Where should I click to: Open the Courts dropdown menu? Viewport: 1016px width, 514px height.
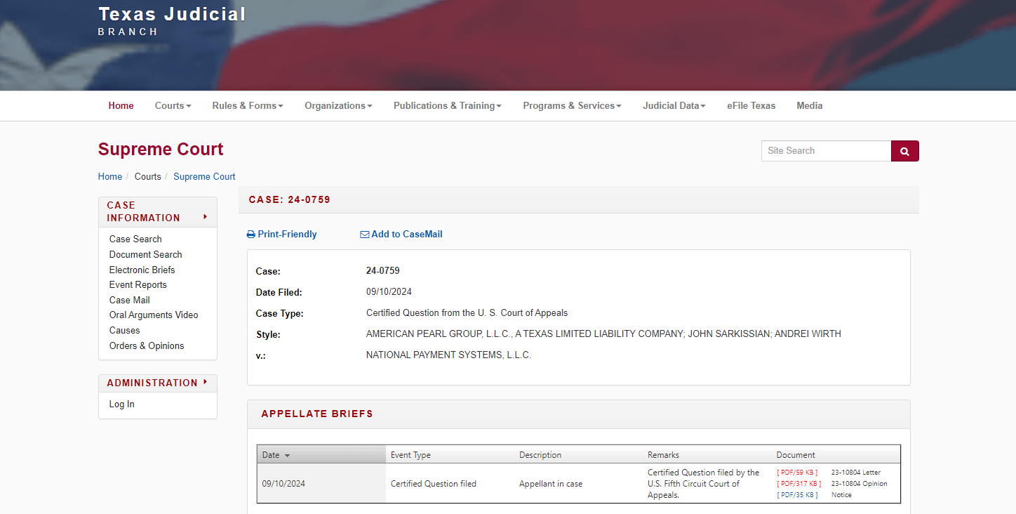pyautogui.click(x=173, y=105)
